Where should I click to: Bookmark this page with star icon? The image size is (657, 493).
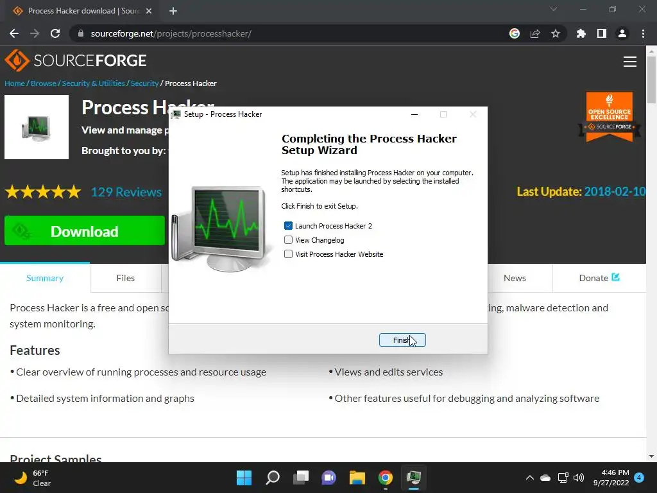[556, 33]
